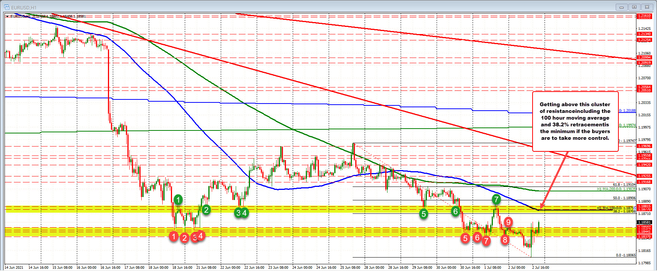Select the red circle marker numbered 1

174,236
